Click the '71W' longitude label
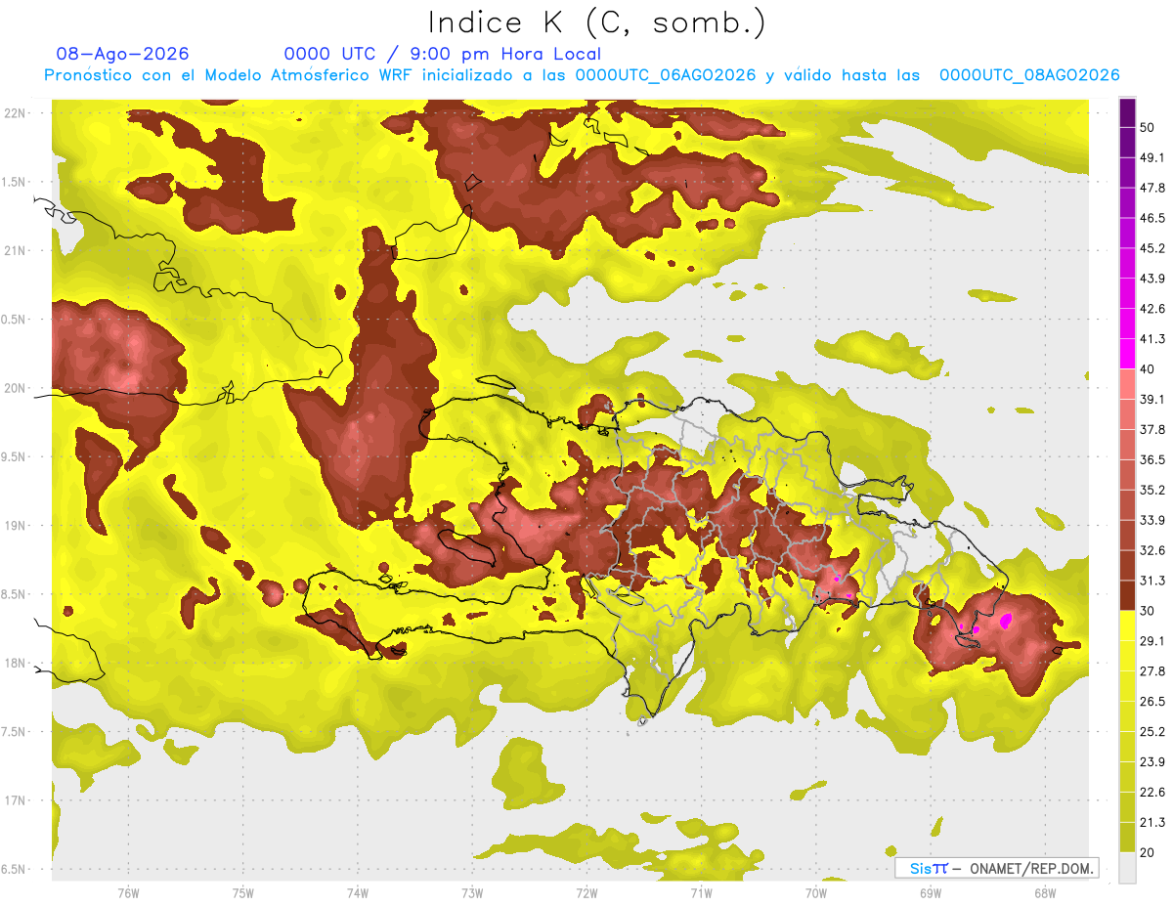This screenshot has height=906, width=1173. [x=701, y=892]
